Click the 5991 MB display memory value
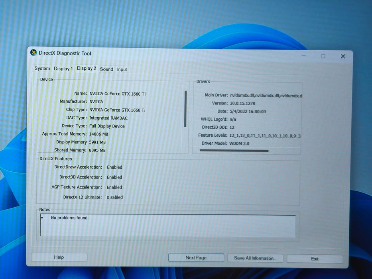This screenshot has height=279, width=372. 97,142
